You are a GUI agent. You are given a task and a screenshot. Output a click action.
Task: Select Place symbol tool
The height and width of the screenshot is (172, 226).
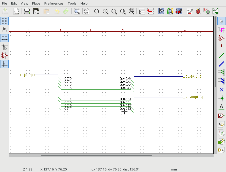pyautogui.click(x=221, y=38)
